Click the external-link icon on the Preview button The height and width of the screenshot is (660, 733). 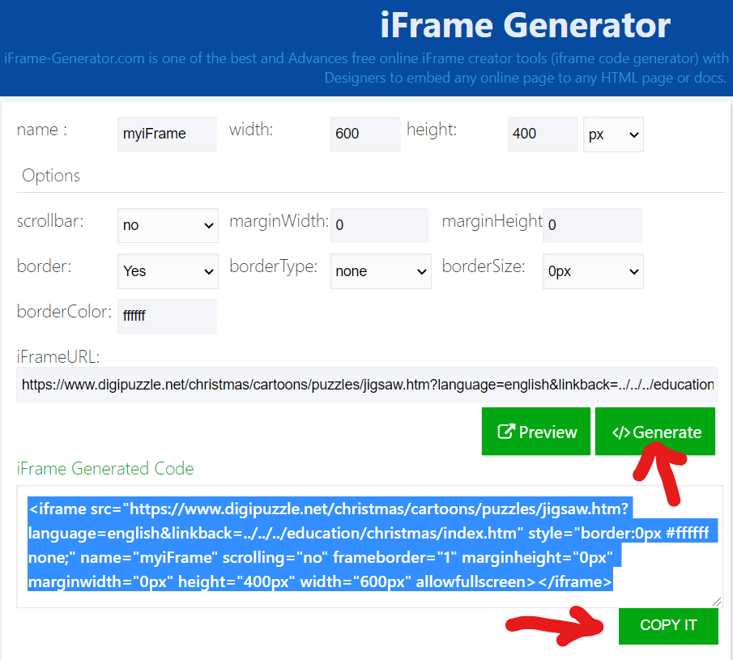505,432
